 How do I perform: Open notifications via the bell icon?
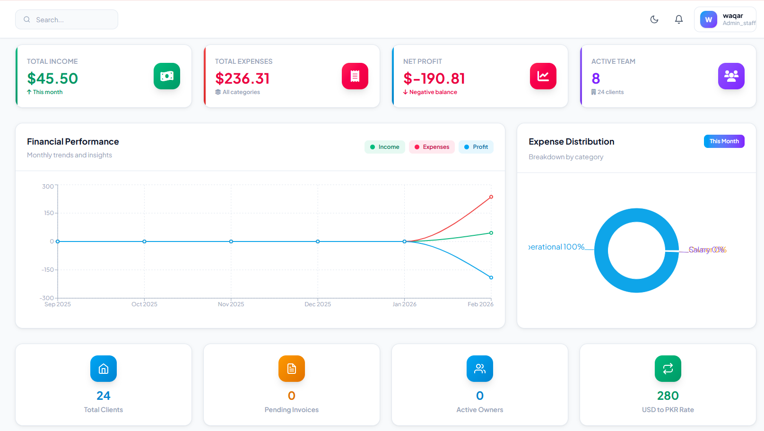(x=678, y=19)
